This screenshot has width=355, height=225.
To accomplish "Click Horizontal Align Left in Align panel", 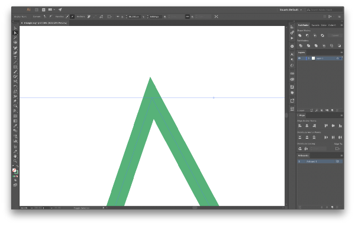I will (x=300, y=126).
